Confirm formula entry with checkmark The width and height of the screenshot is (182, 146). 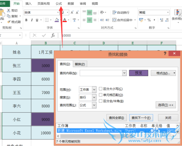point(44,35)
